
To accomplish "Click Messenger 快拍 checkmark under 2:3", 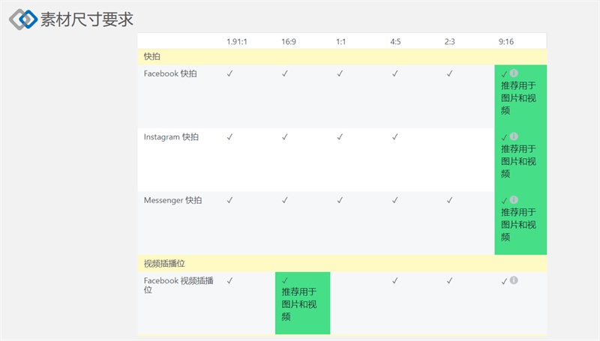I will [449, 200].
